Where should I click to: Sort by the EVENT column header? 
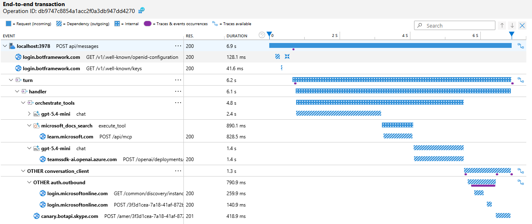tap(9, 36)
